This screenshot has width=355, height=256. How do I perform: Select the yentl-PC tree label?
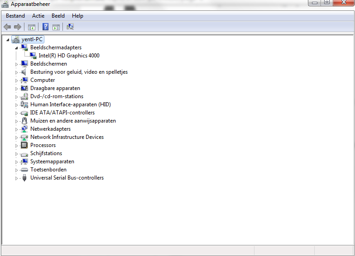tap(32, 39)
